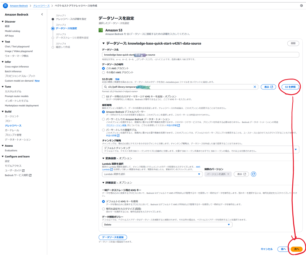Collapse the Configure and learn section
Image resolution: width=306 pixels, height=261 pixels.
[x=3, y=156]
